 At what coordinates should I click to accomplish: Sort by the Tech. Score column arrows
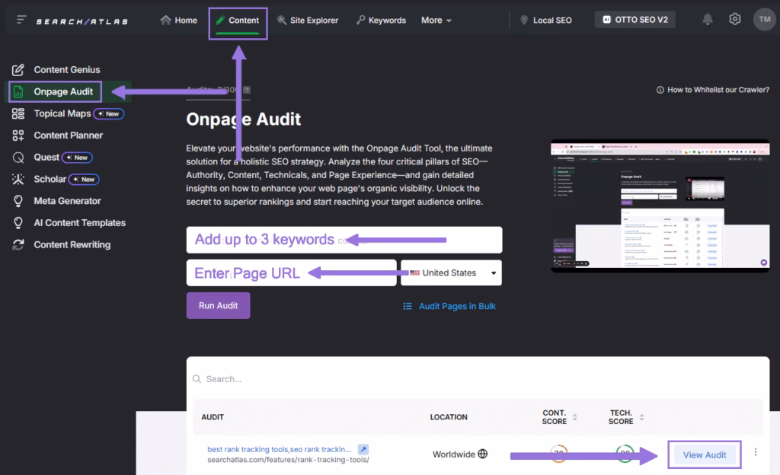641,417
